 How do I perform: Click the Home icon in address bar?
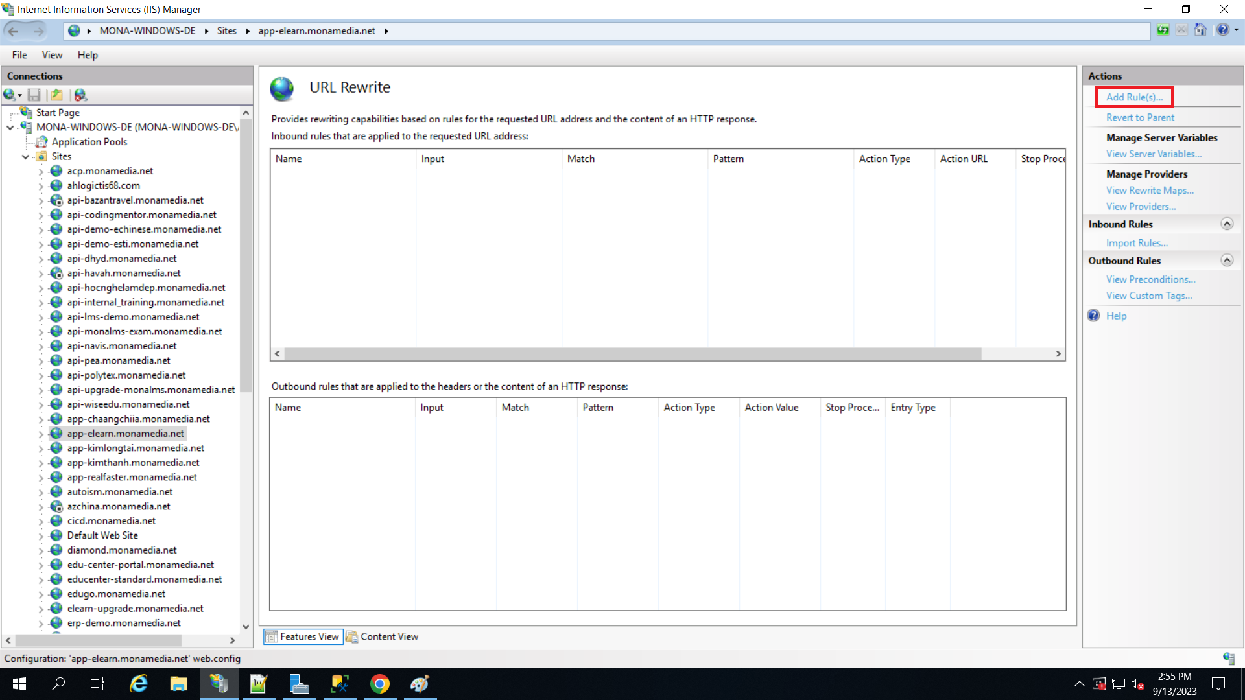[1200, 30]
